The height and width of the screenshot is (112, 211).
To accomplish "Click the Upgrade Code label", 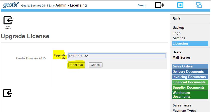I will point(60,57).
